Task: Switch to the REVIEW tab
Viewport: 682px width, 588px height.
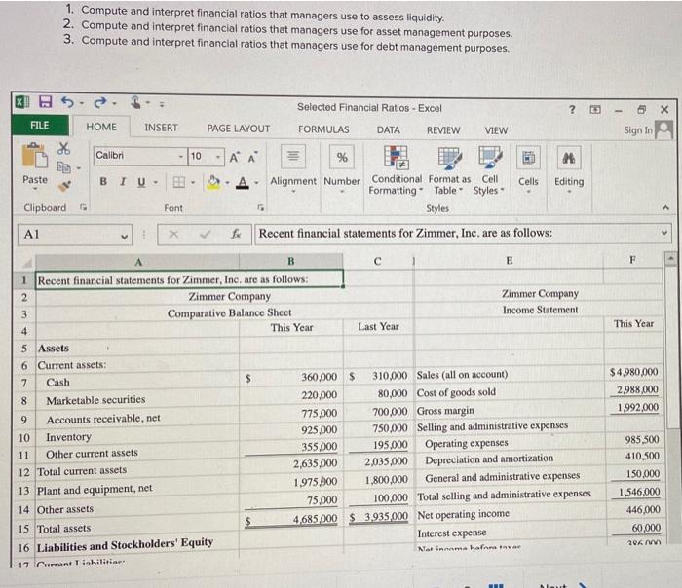Action: coord(443,130)
